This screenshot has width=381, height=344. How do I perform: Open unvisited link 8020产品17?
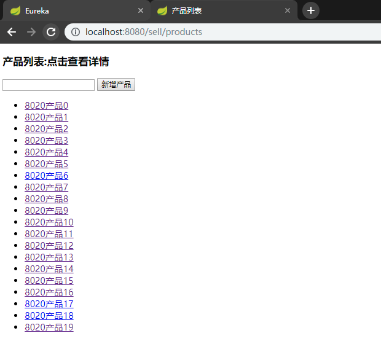(49, 304)
